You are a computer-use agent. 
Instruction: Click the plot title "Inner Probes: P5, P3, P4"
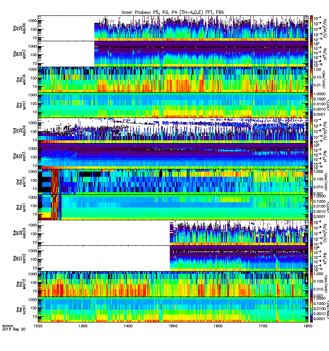150,13
